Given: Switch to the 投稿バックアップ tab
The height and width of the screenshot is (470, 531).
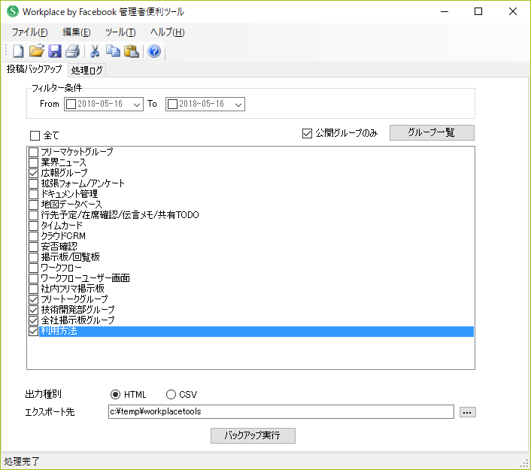Looking at the screenshot, I should [34, 69].
